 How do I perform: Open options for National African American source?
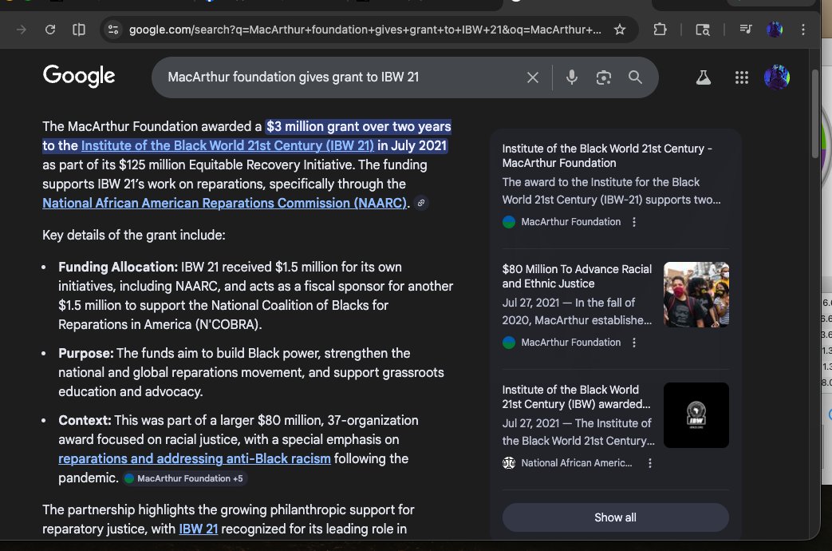[x=650, y=463]
